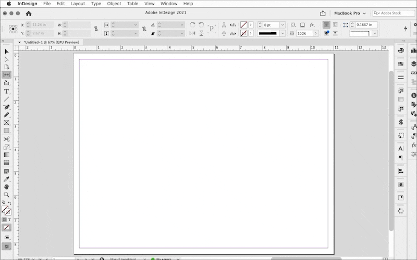This screenshot has width=417, height=260.
Task: Select the Note tool
Action: (x=6, y=172)
